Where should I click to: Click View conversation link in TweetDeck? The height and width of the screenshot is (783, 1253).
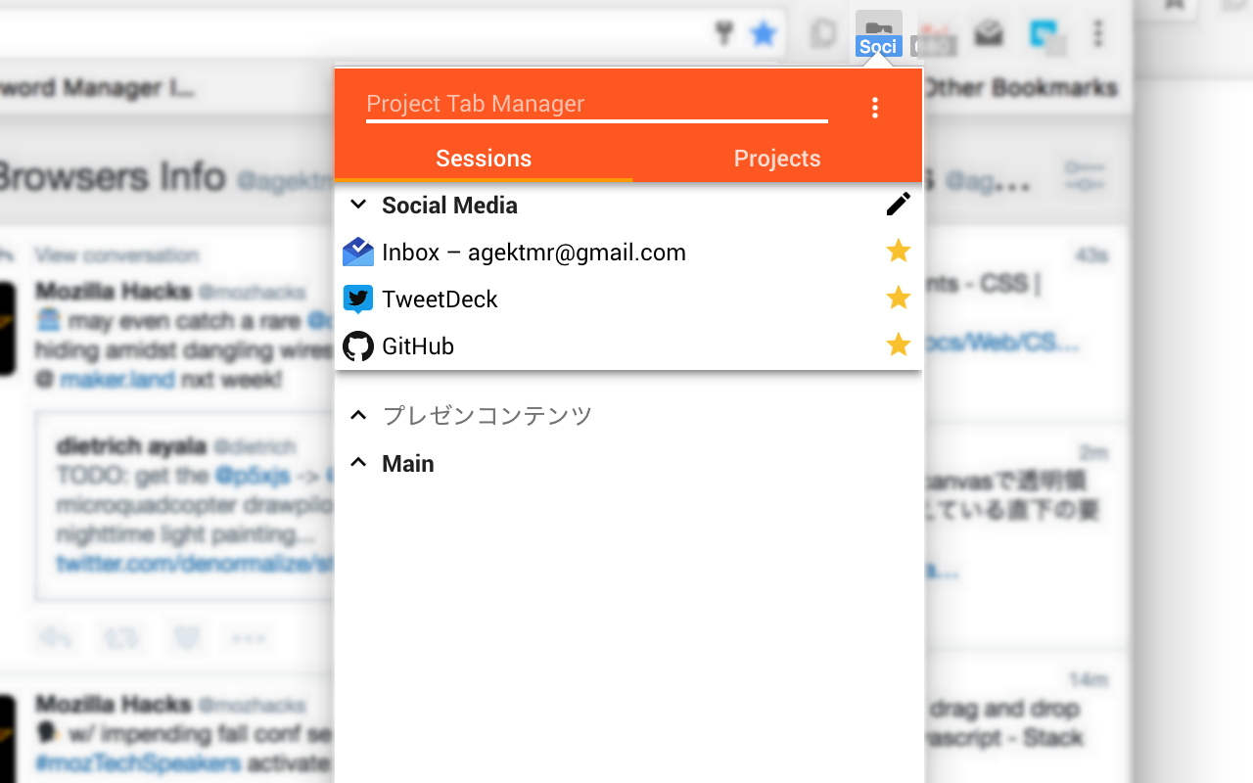[x=116, y=255]
